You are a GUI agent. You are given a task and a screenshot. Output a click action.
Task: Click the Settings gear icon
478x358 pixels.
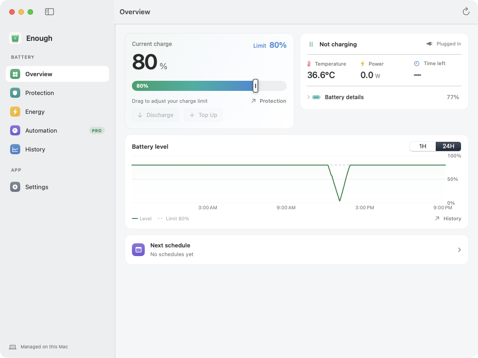point(15,187)
